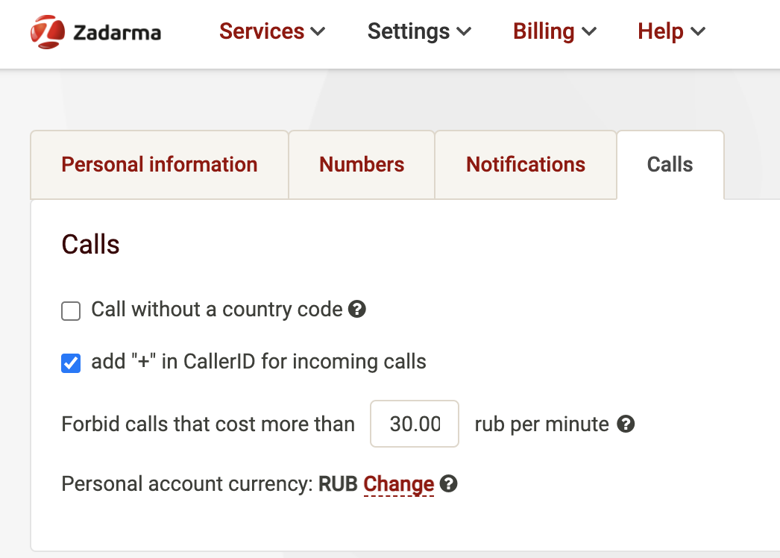Screen dimensions: 780x558
Task: Expand the Services dropdown menu
Action: point(272,32)
